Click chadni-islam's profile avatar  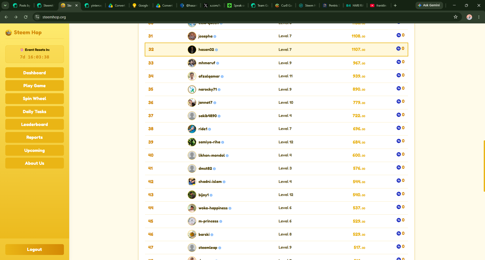click(192, 182)
